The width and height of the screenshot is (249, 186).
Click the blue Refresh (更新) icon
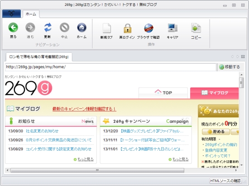point(48,28)
